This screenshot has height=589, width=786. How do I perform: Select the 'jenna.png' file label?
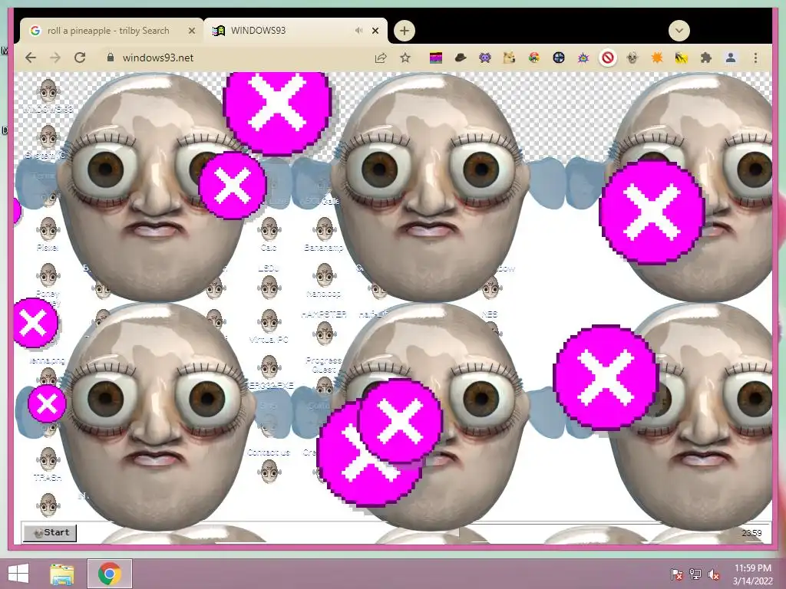[48, 360]
